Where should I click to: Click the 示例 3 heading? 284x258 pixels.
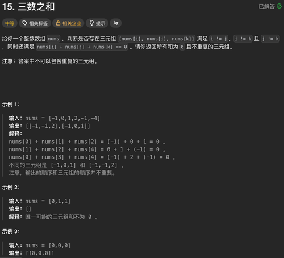11,231
